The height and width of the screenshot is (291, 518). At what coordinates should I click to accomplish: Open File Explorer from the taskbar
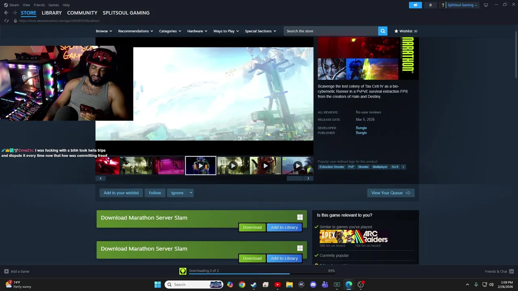[x=289, y=285]
